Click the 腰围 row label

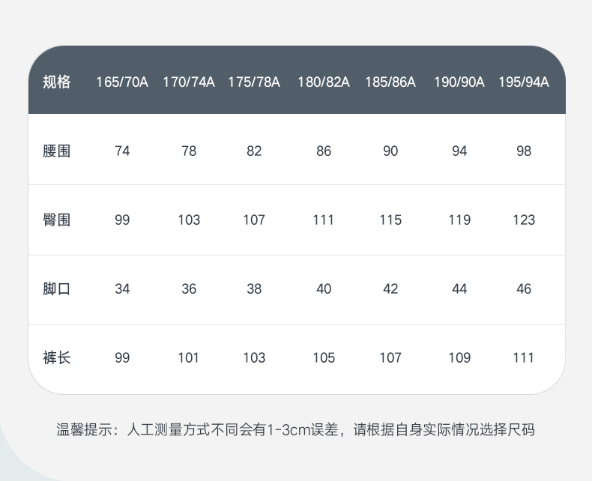point(57,151)
